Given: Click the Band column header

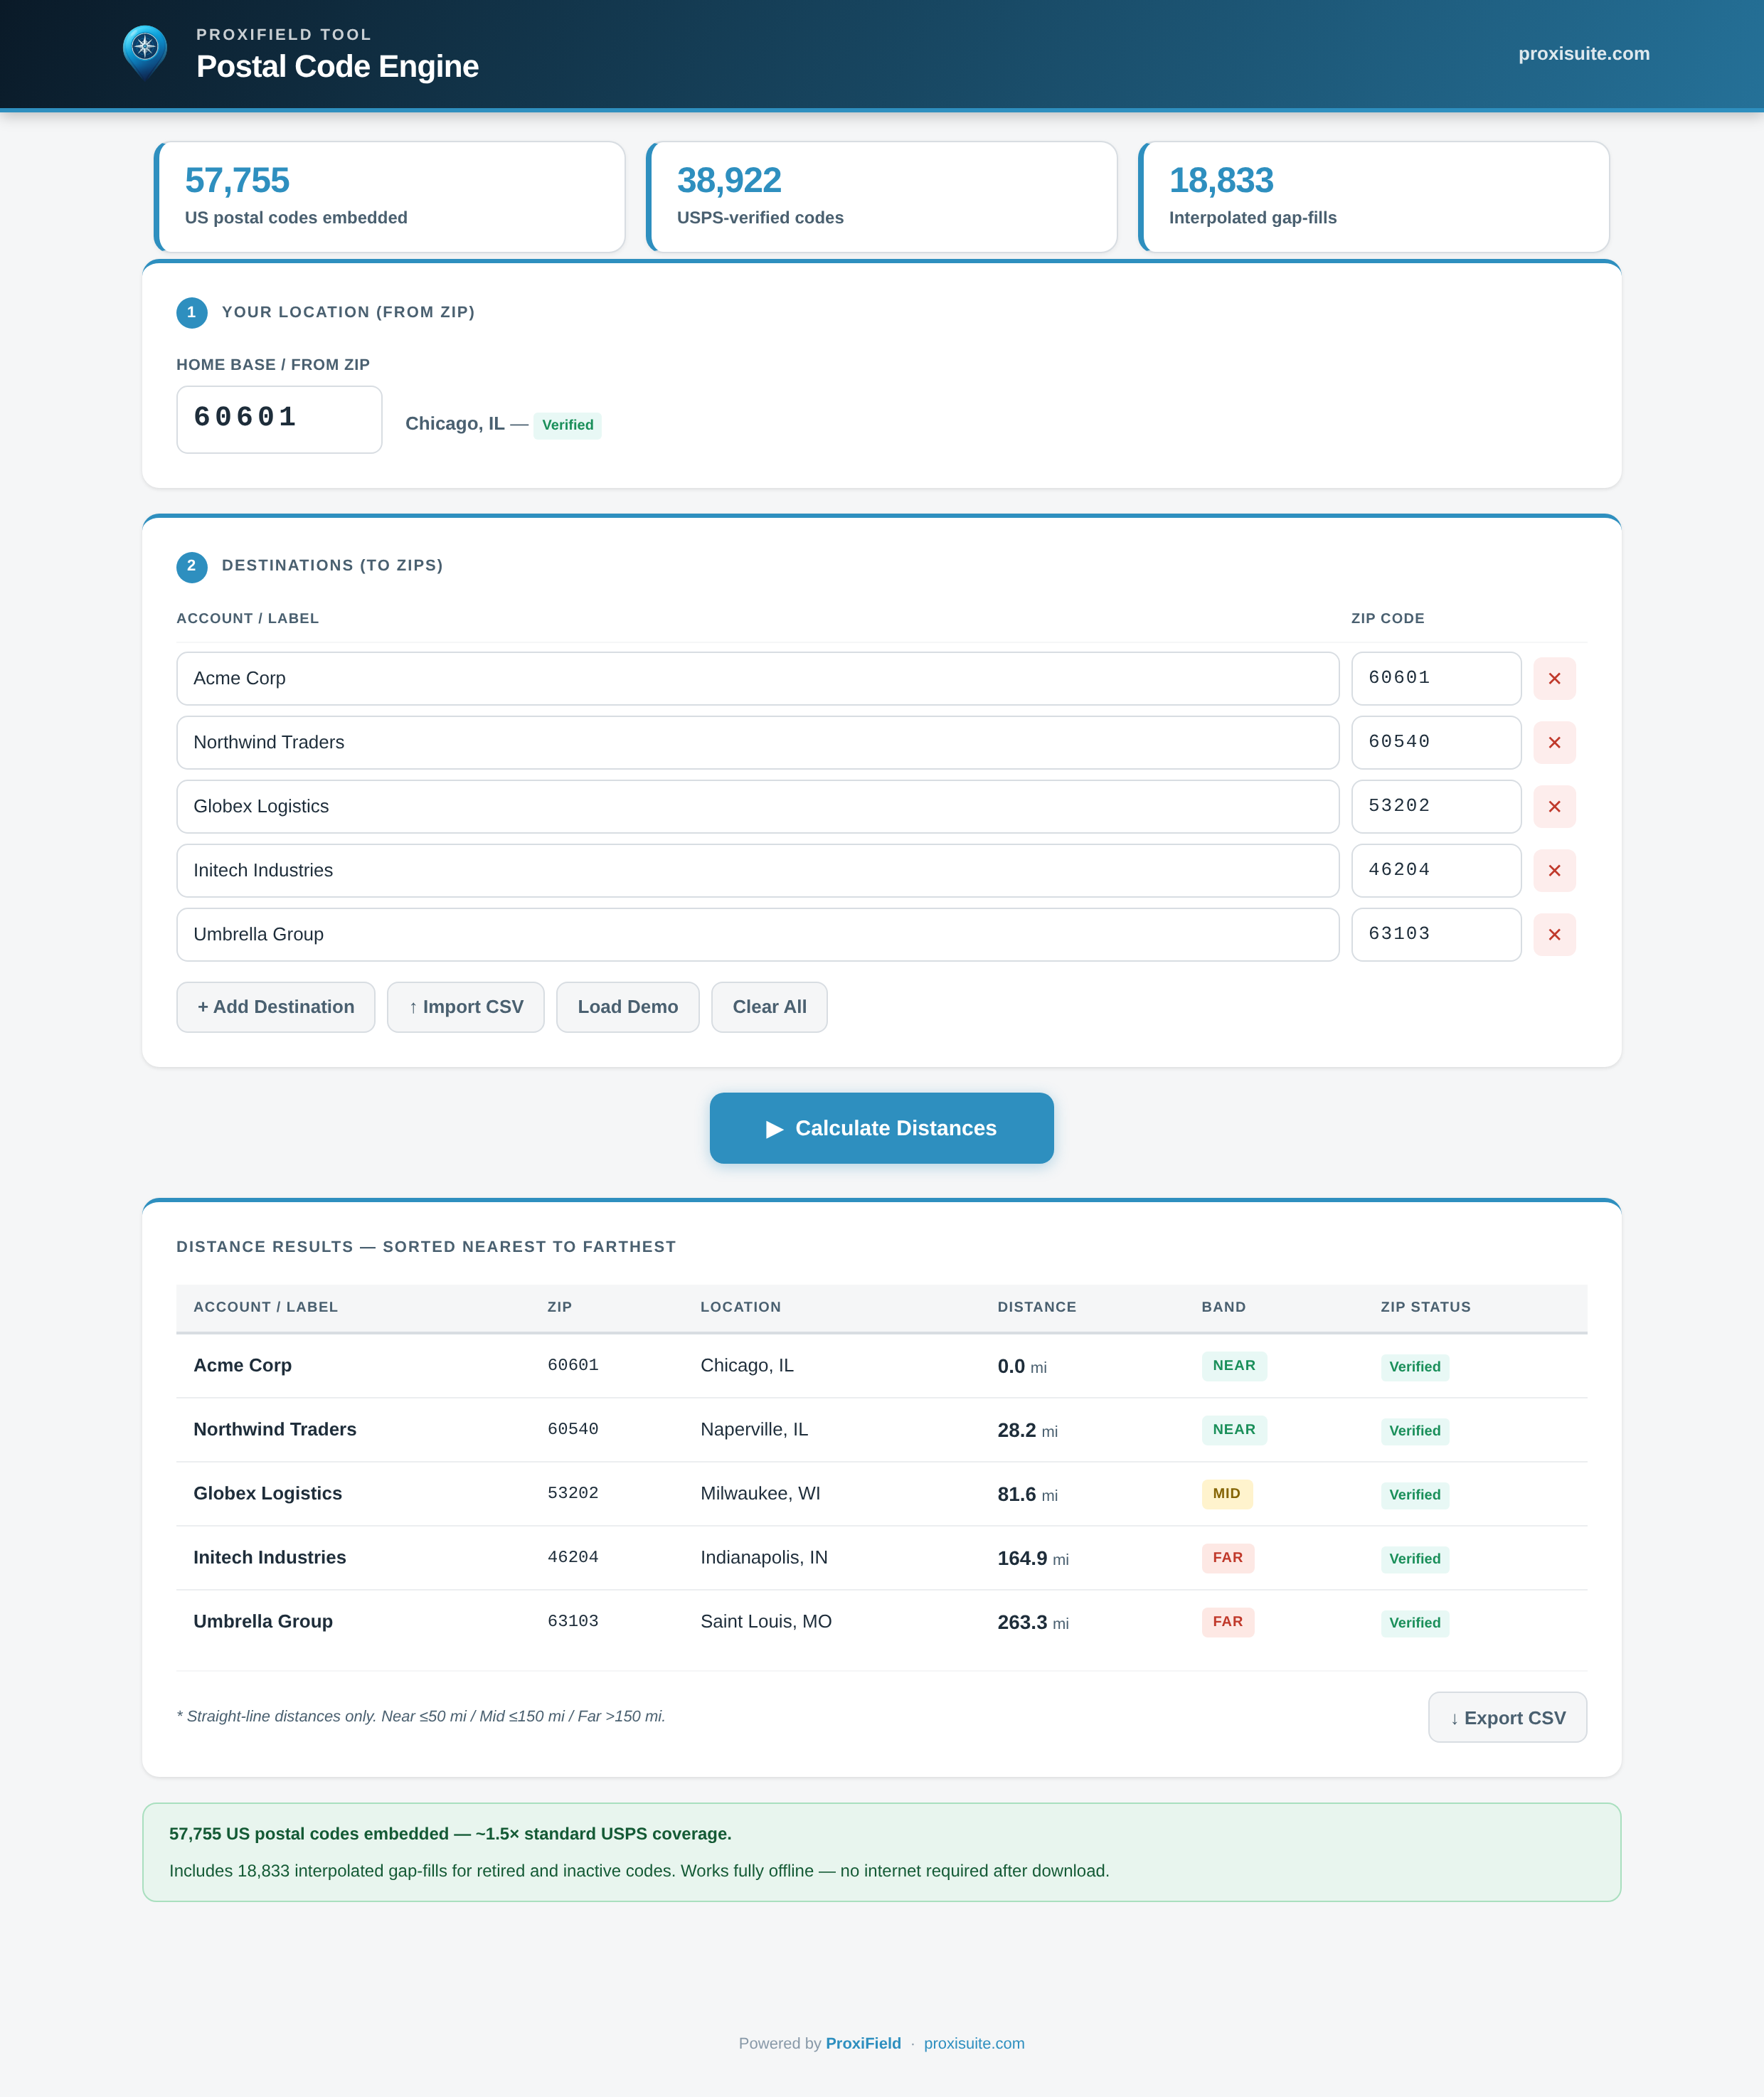Looking at the screenshot, I should 1223,1307.
